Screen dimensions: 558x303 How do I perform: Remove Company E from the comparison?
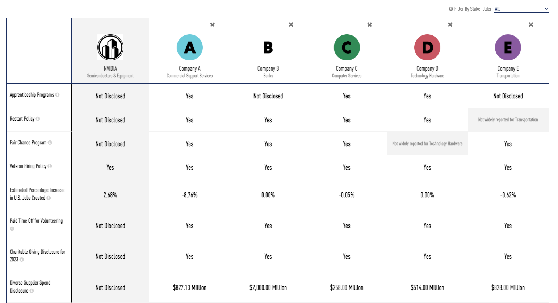point(531,25)
